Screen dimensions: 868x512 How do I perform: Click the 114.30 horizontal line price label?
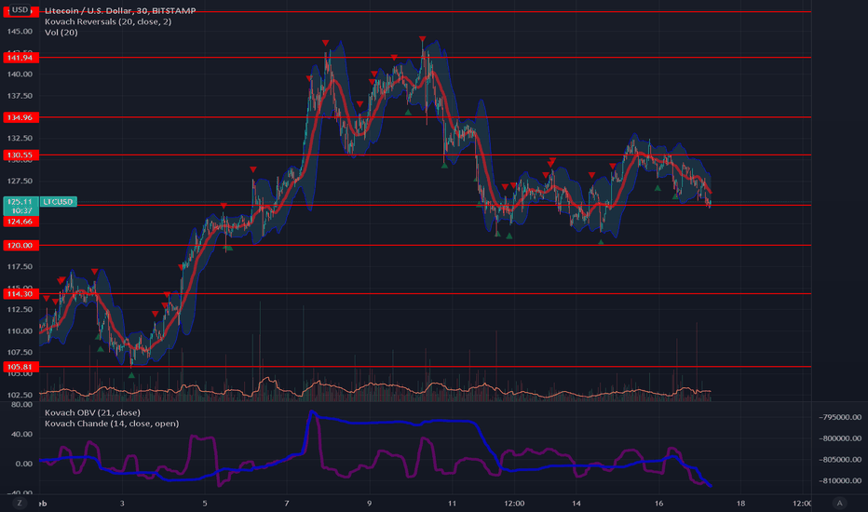click(20, 294)
